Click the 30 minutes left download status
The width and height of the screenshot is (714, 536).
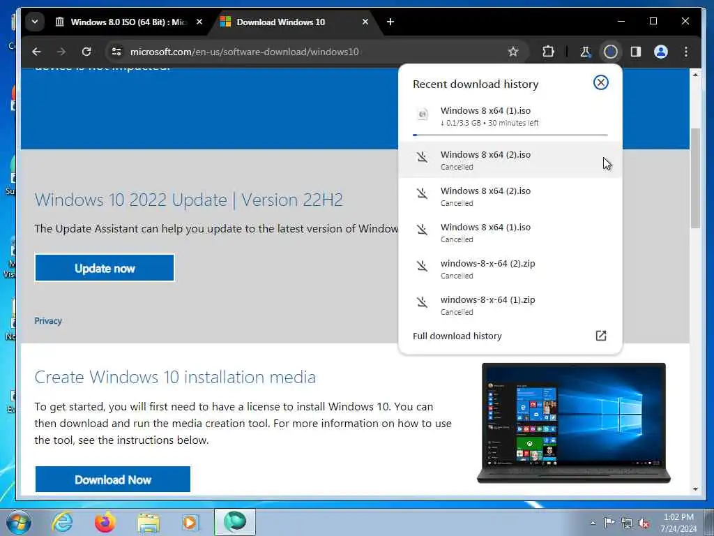[x=513, y=123]
